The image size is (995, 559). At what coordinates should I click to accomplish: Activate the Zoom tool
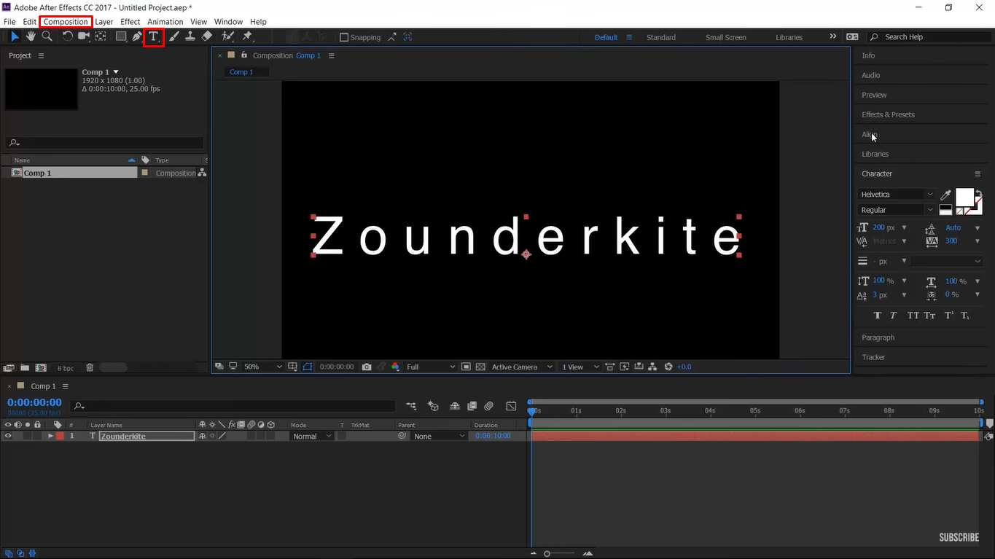tap(46, 36)
